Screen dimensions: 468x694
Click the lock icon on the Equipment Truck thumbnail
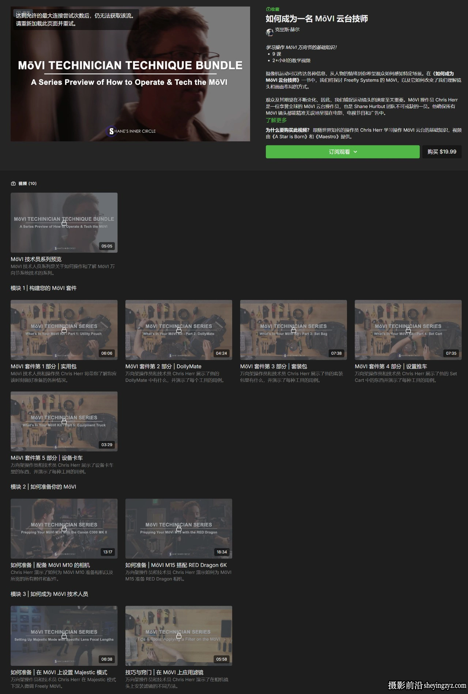pos(64,422)
